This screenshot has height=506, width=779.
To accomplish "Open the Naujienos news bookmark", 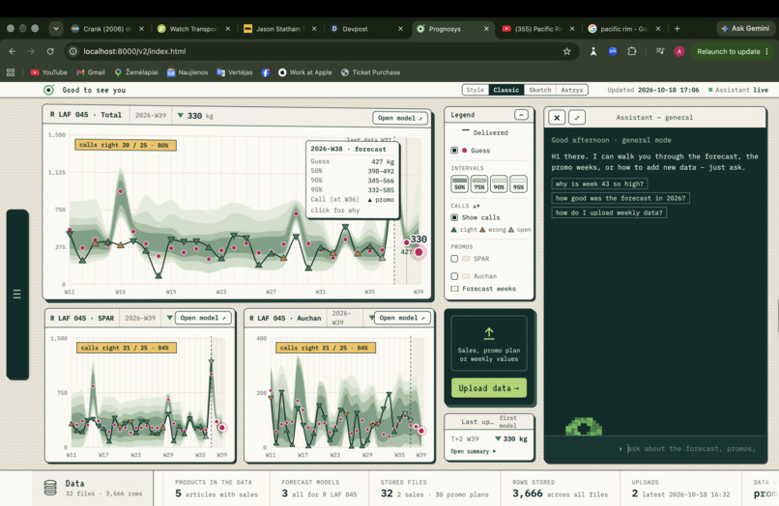I will [x=188, y=72].
